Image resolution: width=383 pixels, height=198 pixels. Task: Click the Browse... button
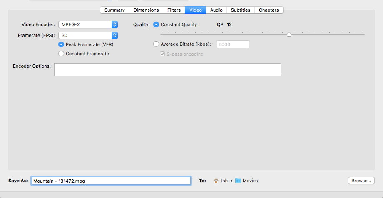tap(361, 181)
